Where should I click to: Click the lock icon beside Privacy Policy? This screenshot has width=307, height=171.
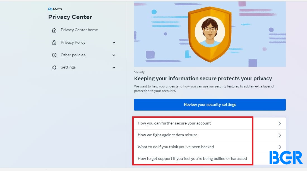click(x=54, y=42)
